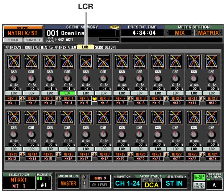Enable LCR mode for MIX 1
The width and height of the screenshot is (224, 191).
pyautogui.click(x=14, y=93)
